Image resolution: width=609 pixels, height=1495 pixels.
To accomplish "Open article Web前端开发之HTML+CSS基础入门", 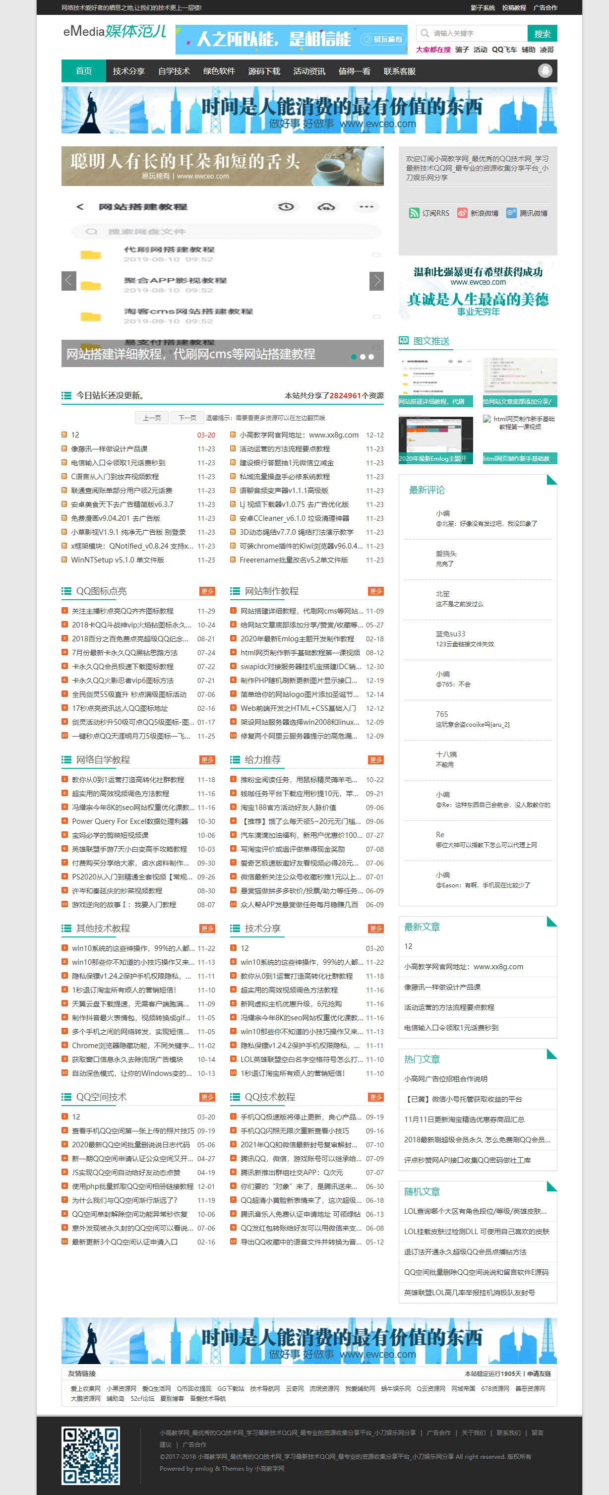I will [x=298, y=708].
